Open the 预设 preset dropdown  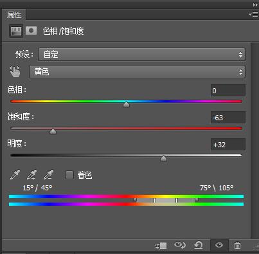(141, 55)
